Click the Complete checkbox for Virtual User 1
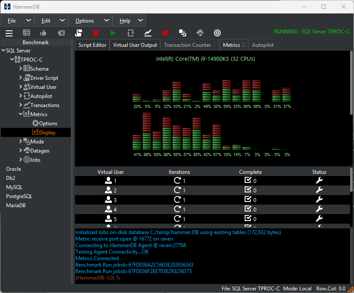Screen dimensions: 354x293 pos(248,181)
